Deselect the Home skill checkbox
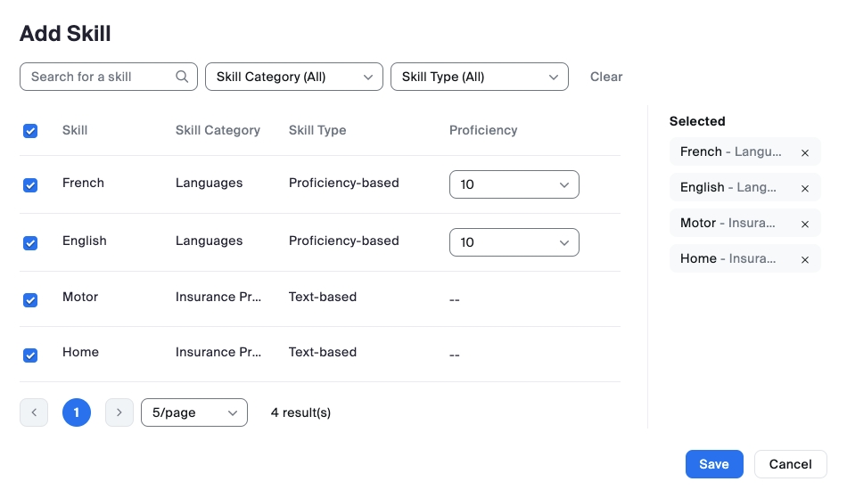This screenshot has width=847, height=498. click(30, 355)
